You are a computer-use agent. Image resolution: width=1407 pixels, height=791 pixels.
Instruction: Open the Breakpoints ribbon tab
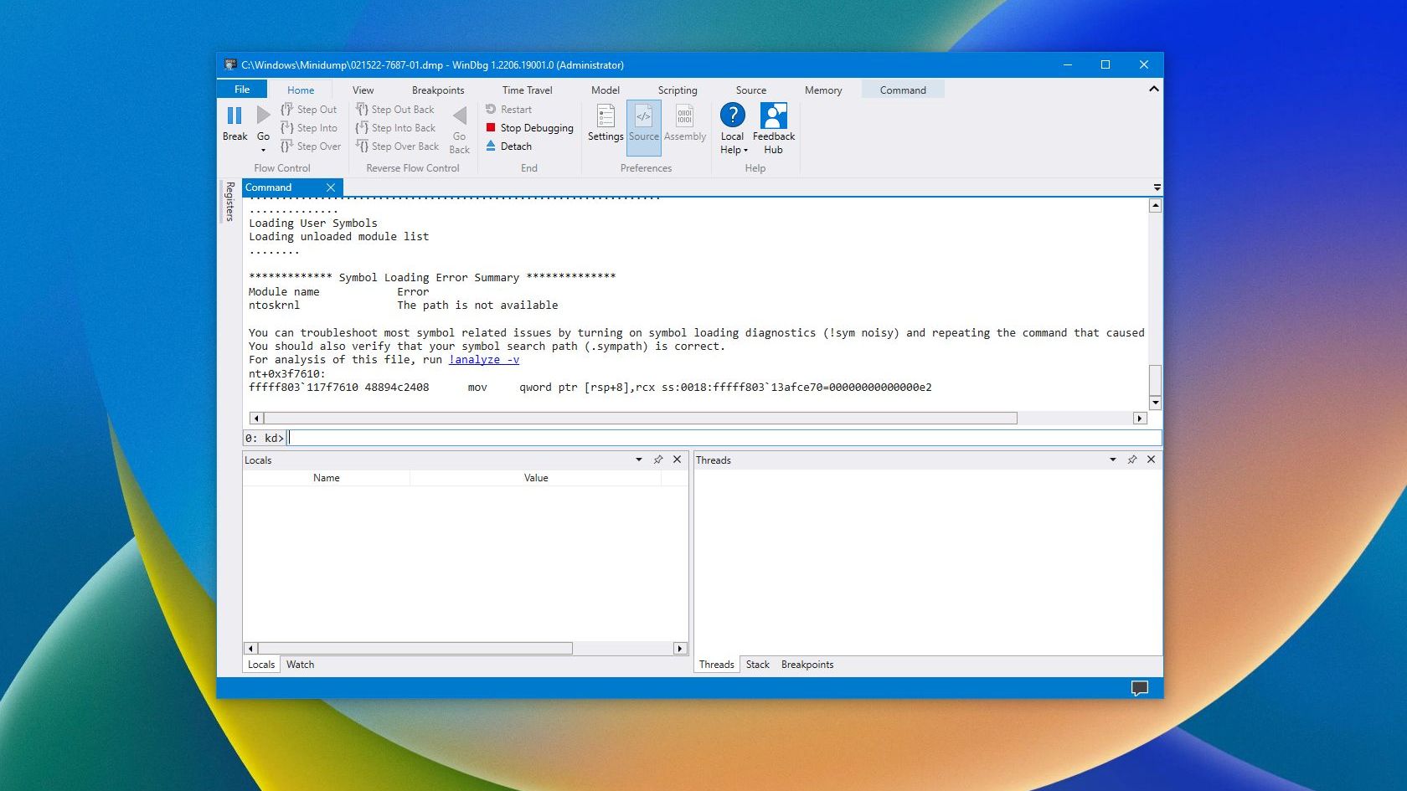pyautogui.click(x=437, y=90)
